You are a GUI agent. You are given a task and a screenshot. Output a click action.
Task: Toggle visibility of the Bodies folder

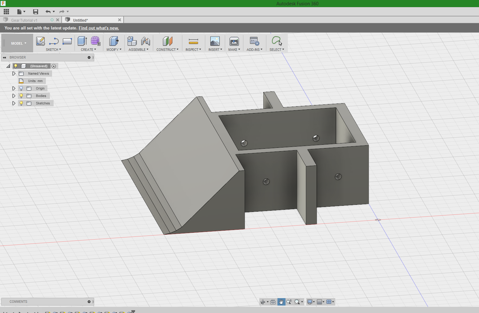point(21,95)
